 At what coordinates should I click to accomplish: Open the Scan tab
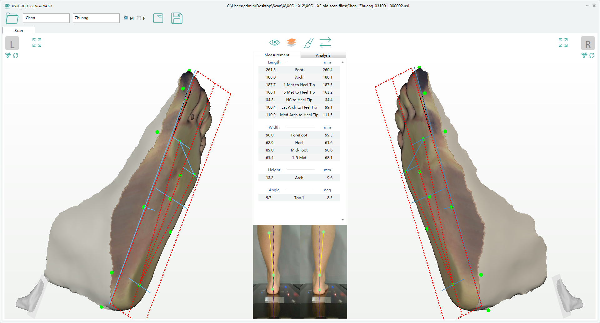point(19,30)
